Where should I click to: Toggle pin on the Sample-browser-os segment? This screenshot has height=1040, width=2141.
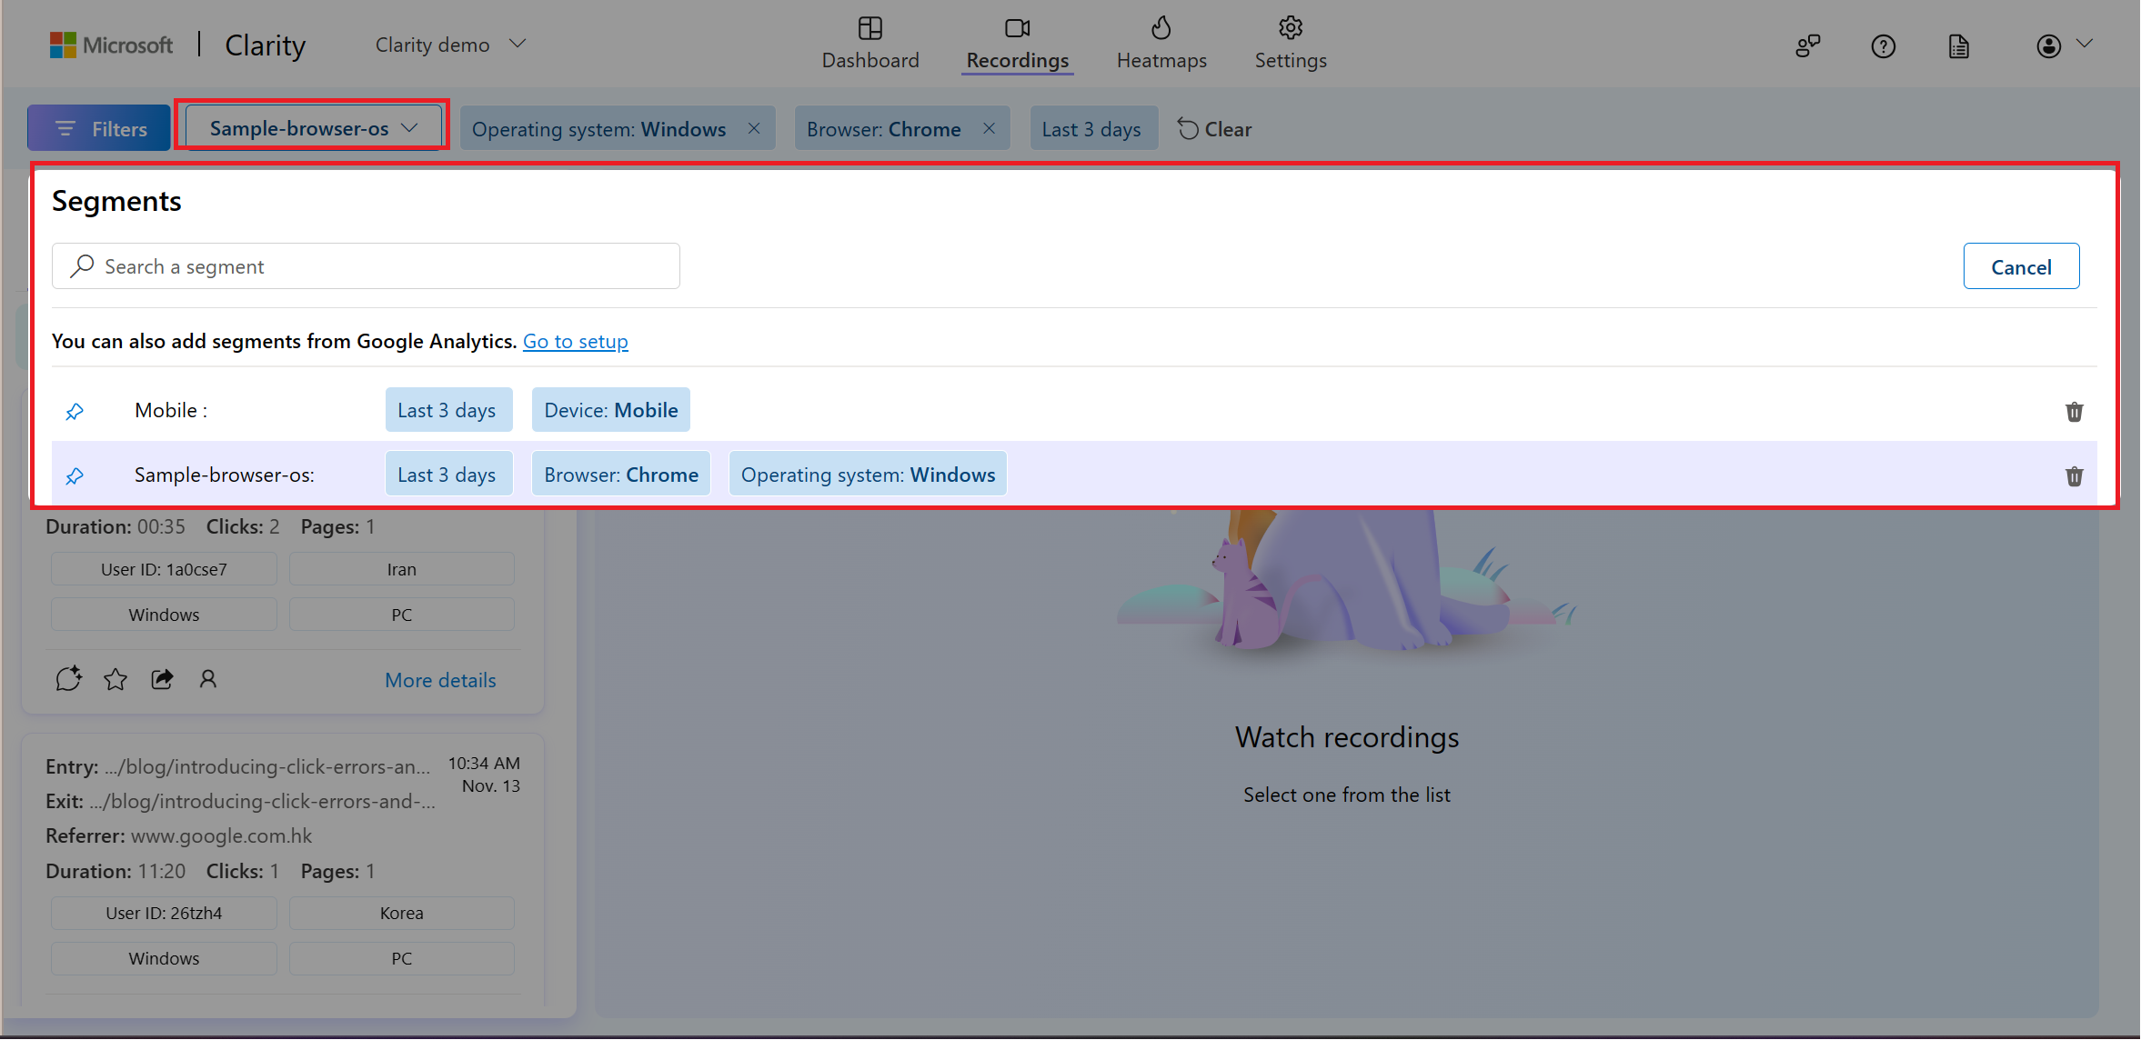pyautogui.click(x=75, y=476)
